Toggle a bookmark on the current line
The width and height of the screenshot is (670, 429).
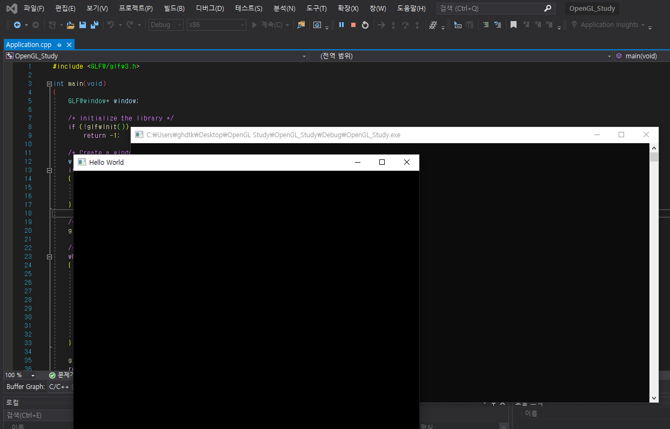coord(513,25)
